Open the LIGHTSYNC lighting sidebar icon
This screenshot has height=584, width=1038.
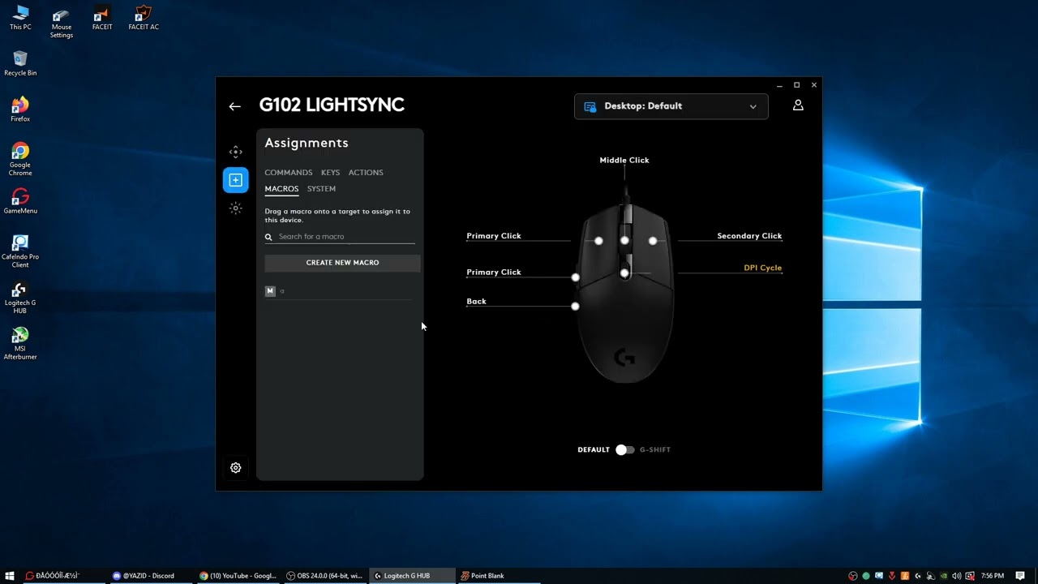click(x=235, y=208)
